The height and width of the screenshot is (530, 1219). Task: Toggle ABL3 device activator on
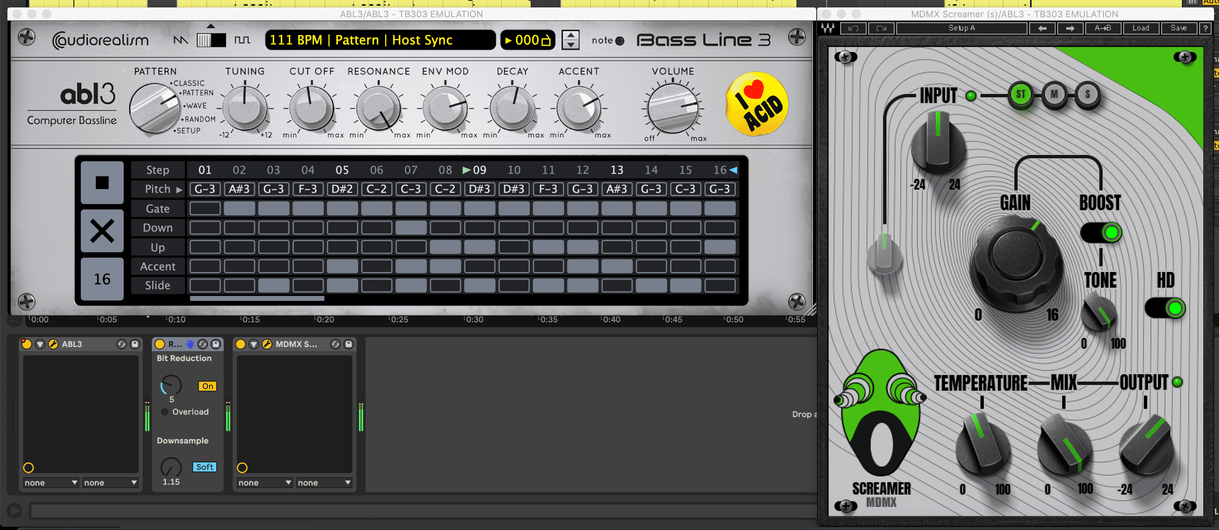click(x=26, y=344)
